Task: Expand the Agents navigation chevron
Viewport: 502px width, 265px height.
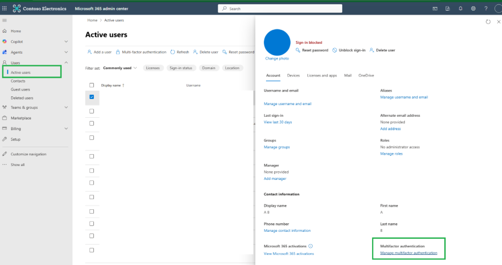Action: [x=66, y=52]
